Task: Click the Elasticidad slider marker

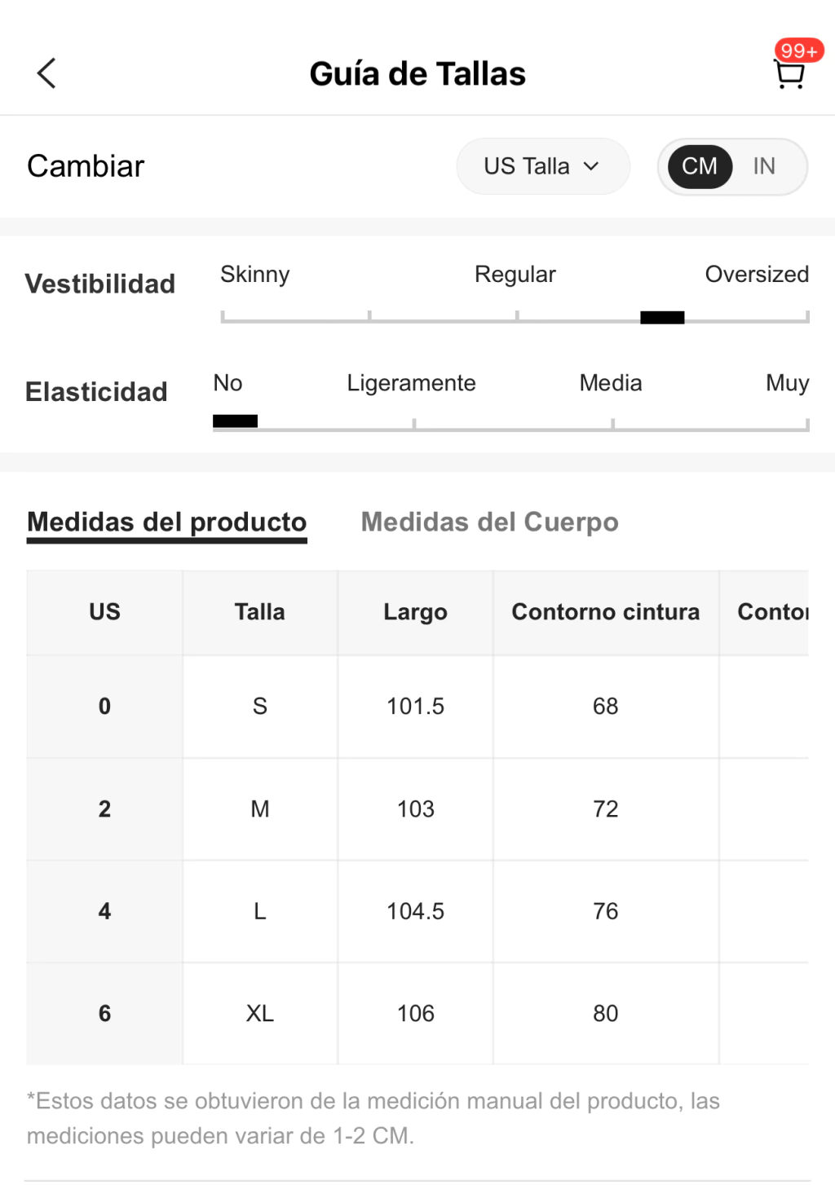Action: 235,421
